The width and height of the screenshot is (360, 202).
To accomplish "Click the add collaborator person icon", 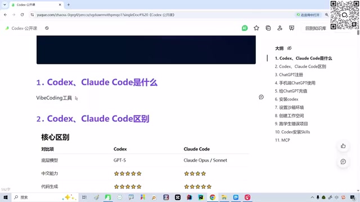I will (x=280, y=28).
